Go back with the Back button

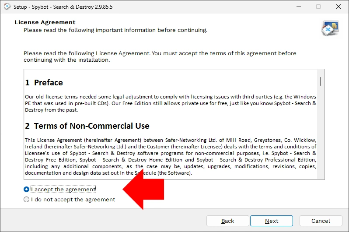227,221
